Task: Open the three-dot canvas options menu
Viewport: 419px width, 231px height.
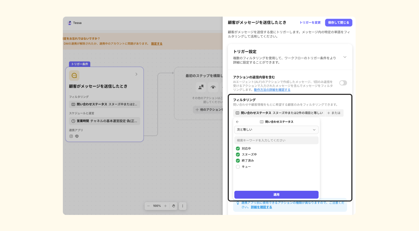Action: coord(183,206)
